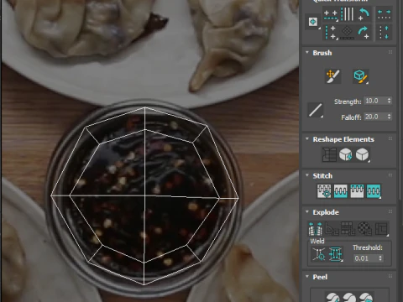Select the topmost vertex of the UV mesh

[x=144, y=107]
